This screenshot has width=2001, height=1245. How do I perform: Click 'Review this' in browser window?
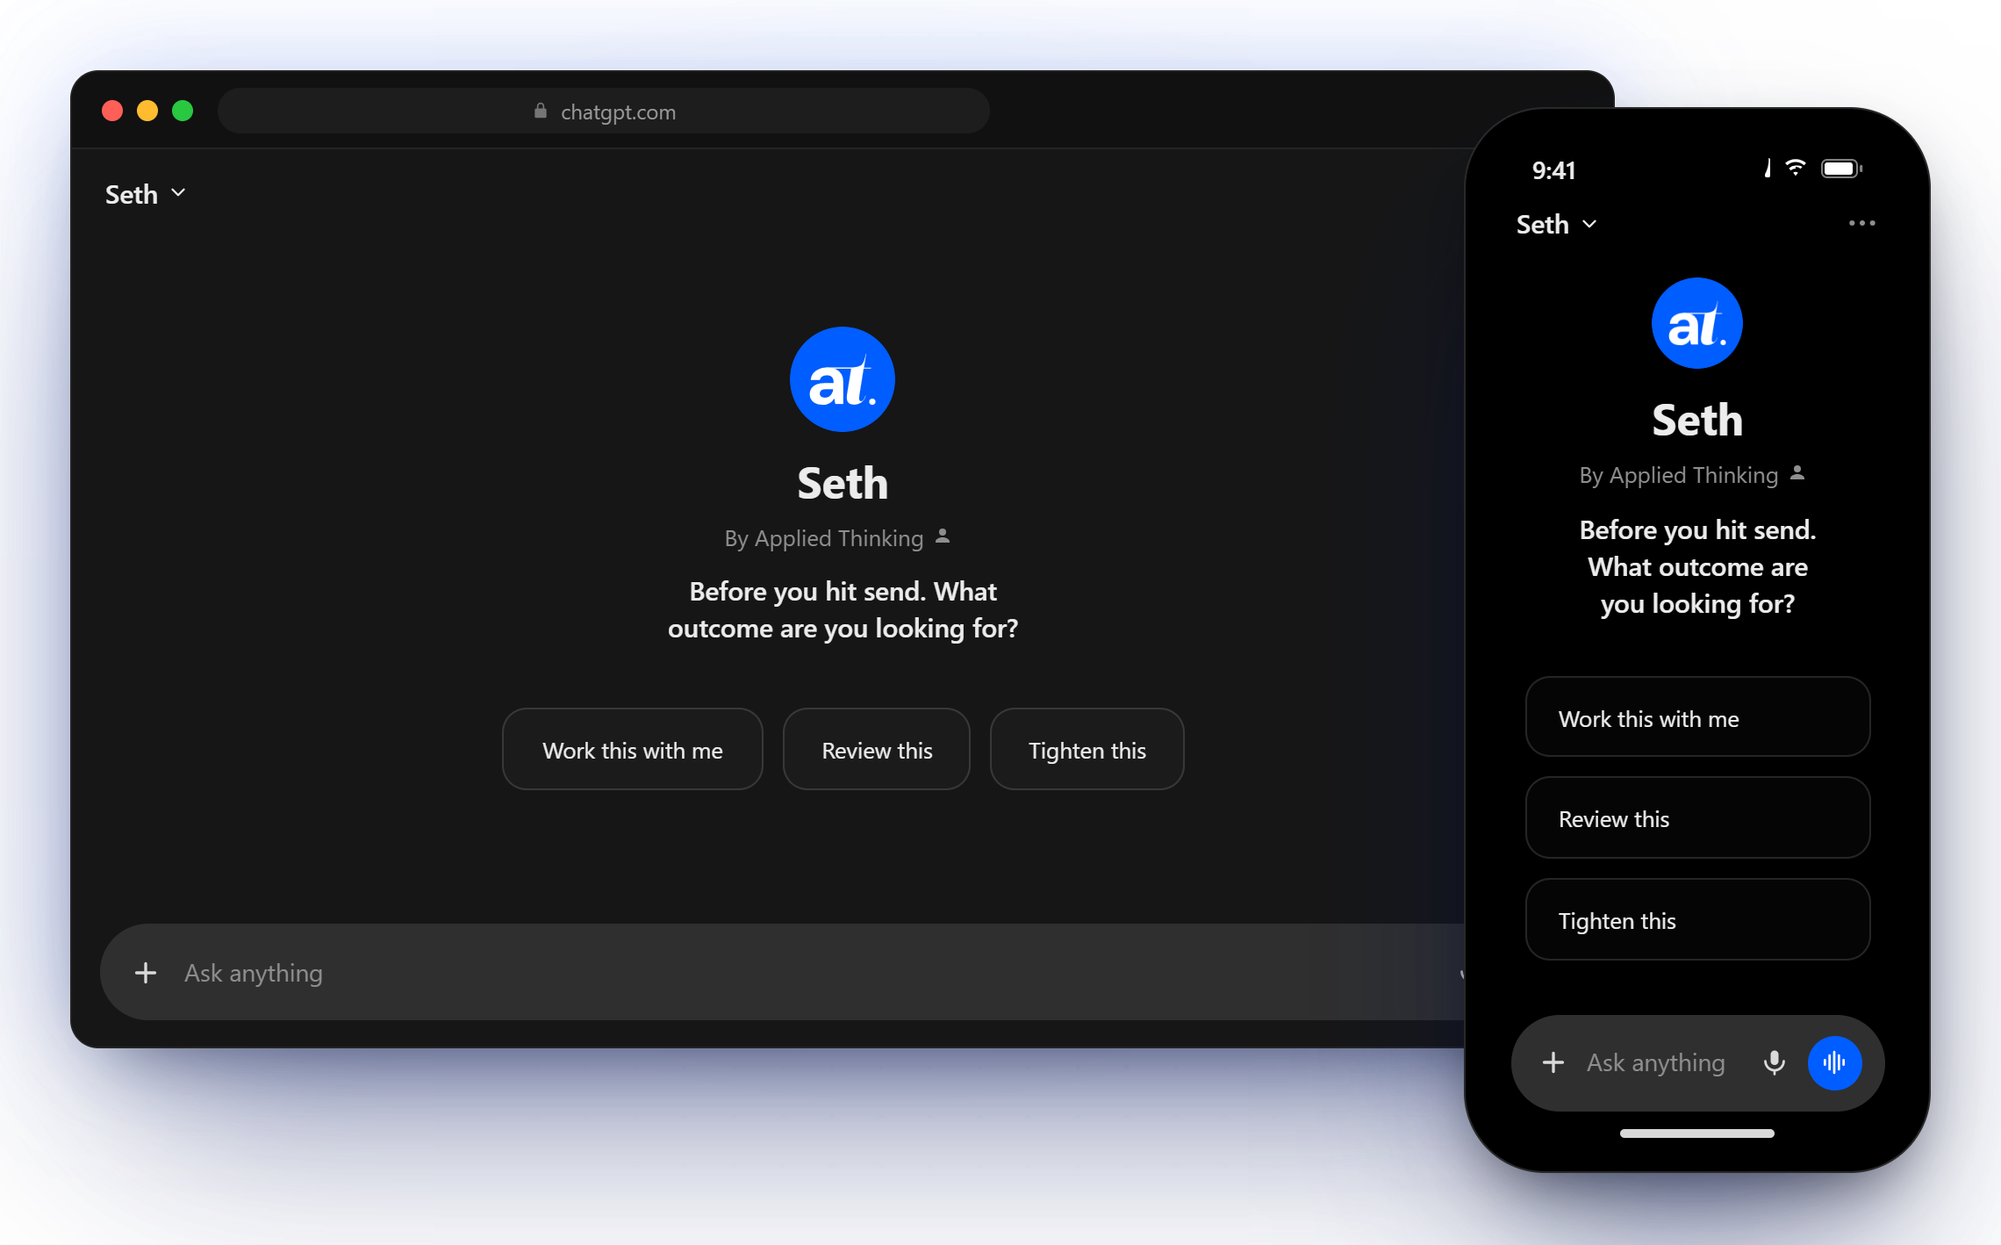tap(876, 749)
